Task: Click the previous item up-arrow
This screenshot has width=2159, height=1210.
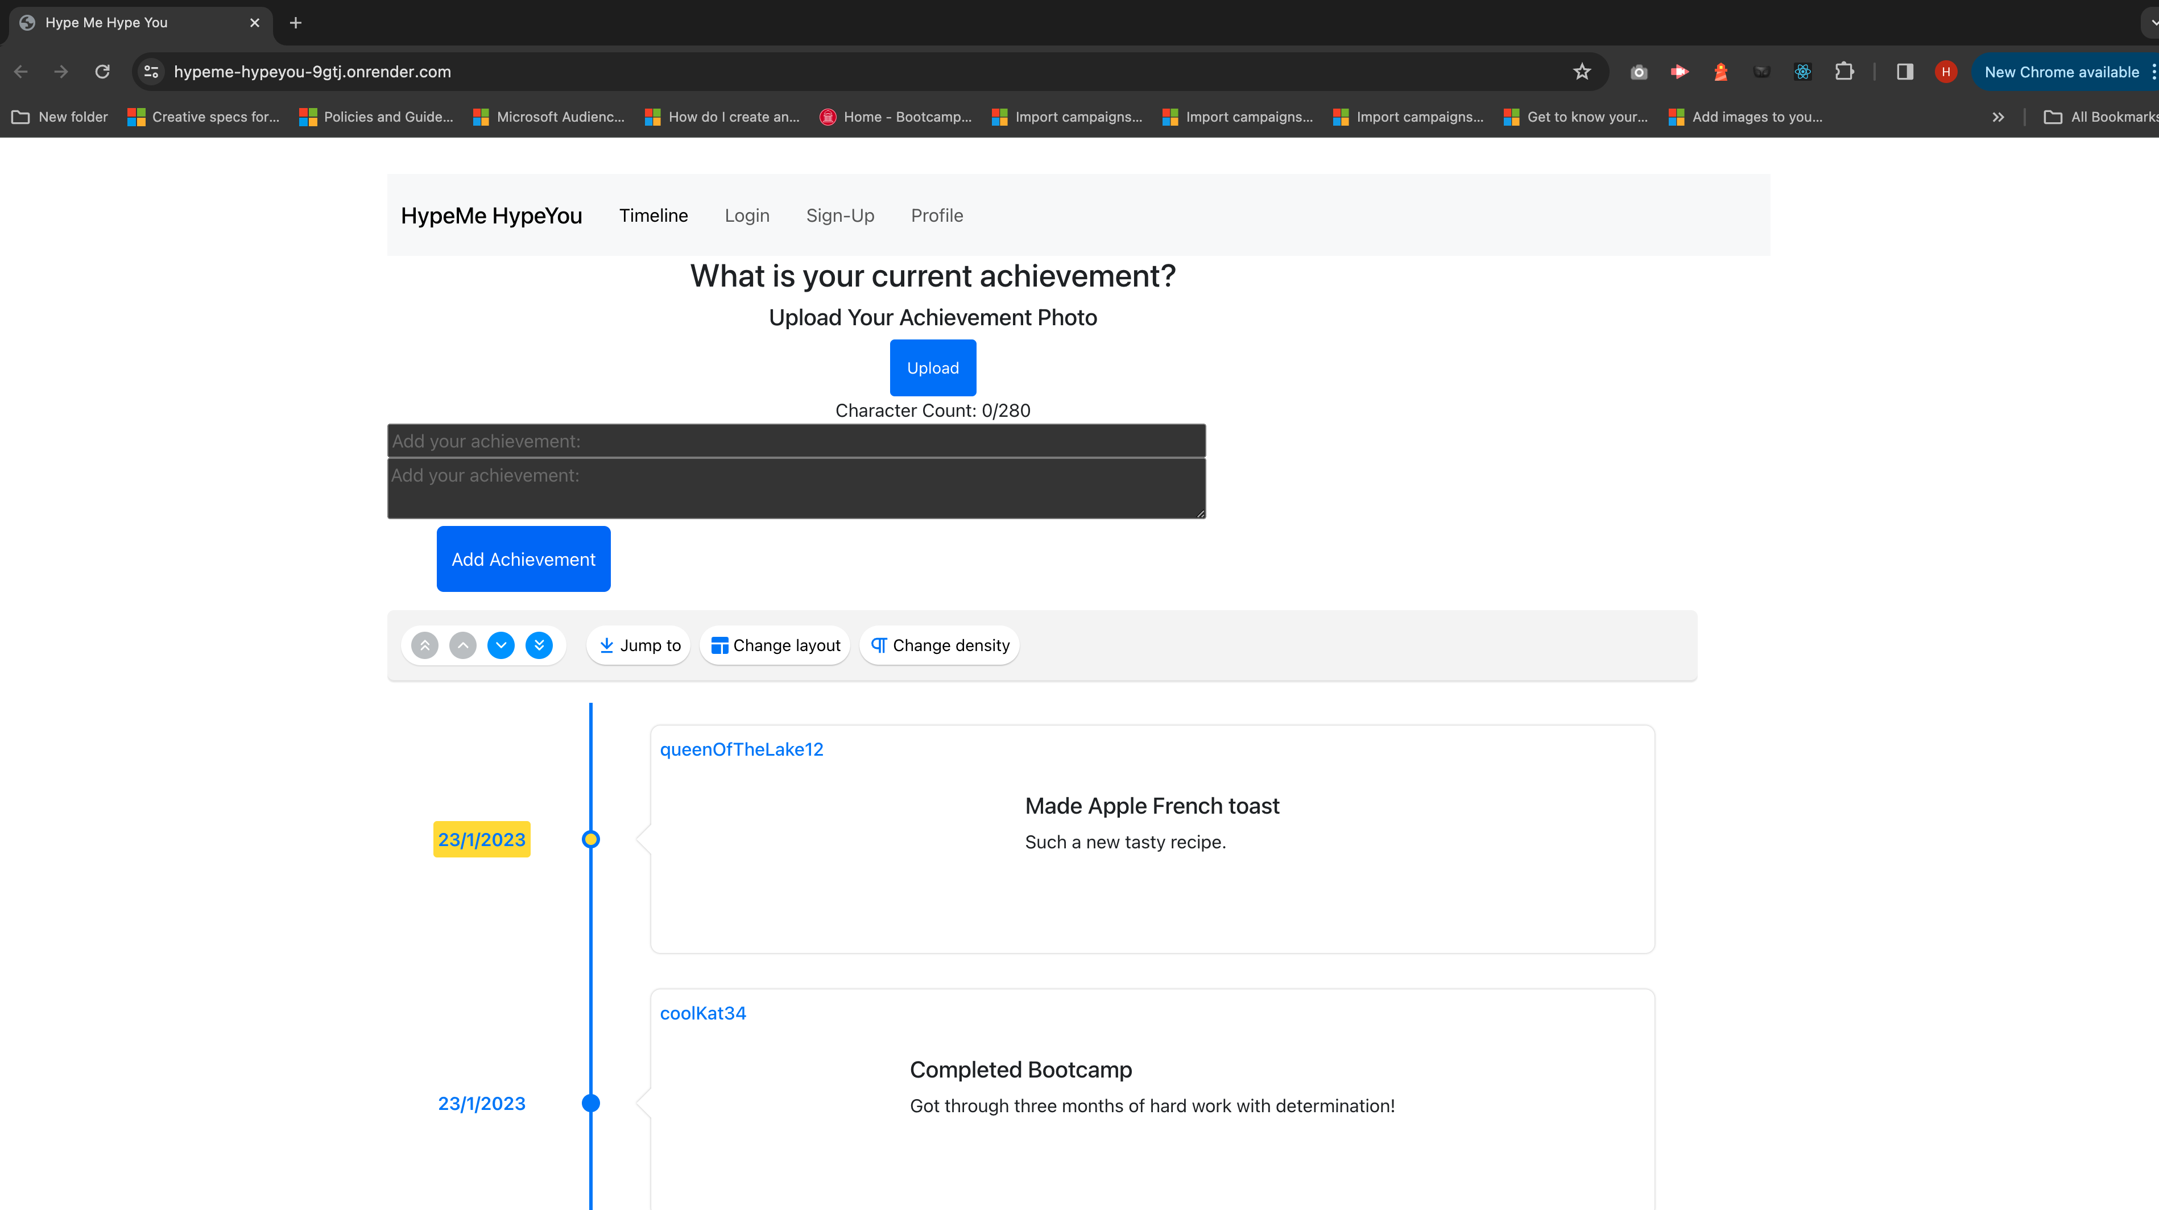Action: pyautogui.click(x=462, y=645)
